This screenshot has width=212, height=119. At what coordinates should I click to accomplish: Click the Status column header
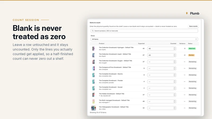pos(190,44)
